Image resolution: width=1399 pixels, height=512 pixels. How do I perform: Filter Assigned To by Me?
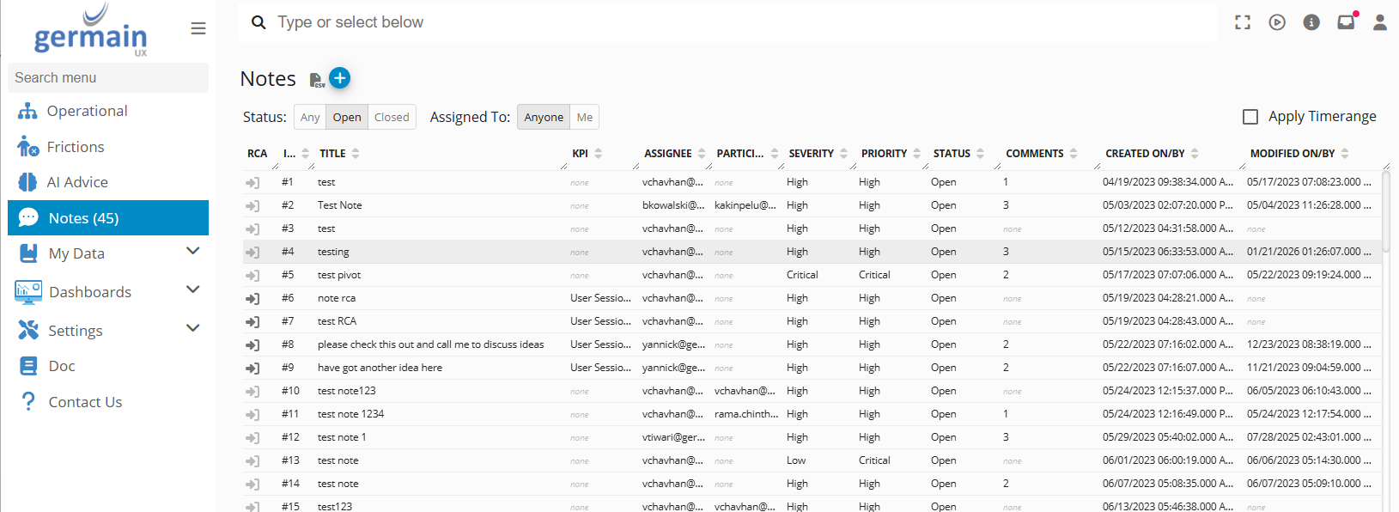(585, 117)
